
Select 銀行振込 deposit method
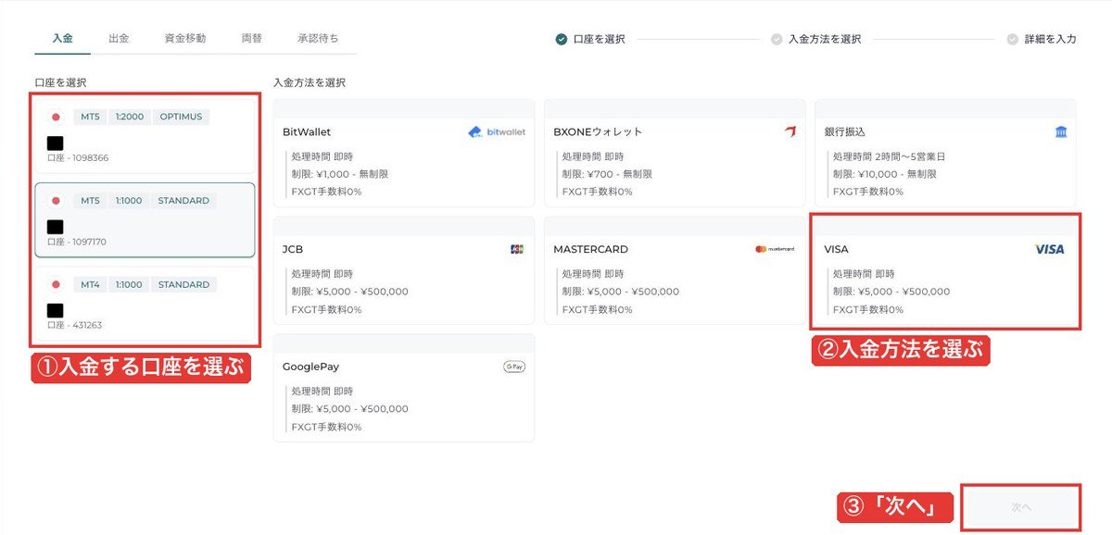point(945,153)
